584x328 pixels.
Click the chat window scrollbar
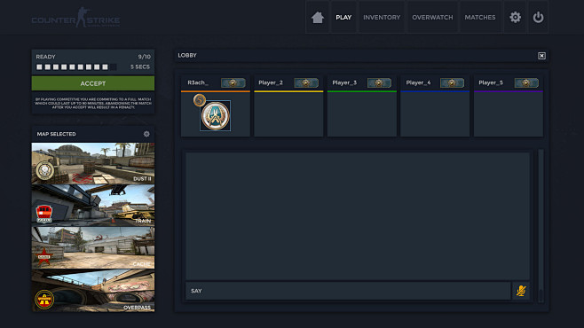click(541, 226)
